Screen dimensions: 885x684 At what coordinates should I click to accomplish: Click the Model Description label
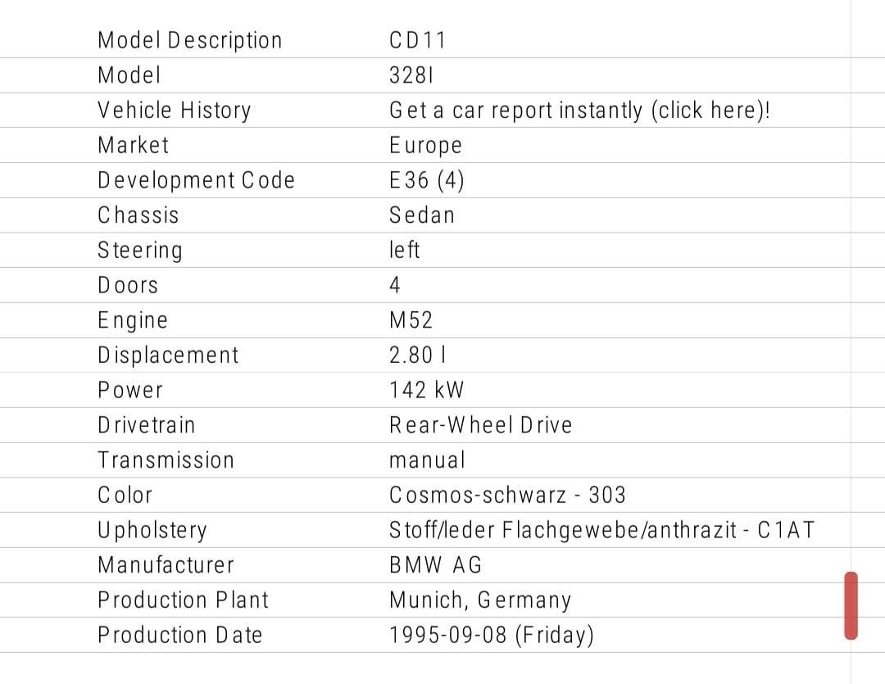pos(189,40)
